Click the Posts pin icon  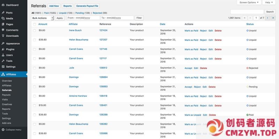tap(3, 13)
